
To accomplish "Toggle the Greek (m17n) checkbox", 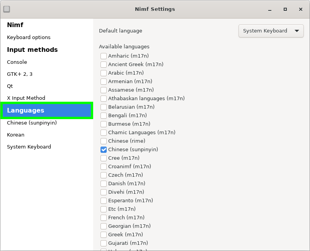I will tap(104, 235).
